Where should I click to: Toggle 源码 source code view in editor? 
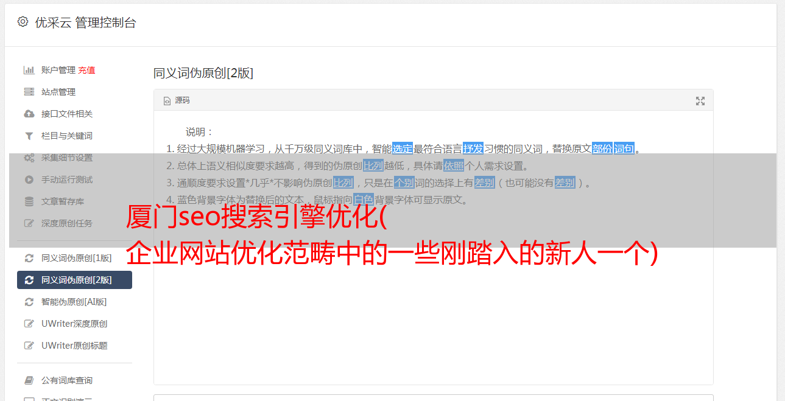pyautogui.click(x=177, y=100)
